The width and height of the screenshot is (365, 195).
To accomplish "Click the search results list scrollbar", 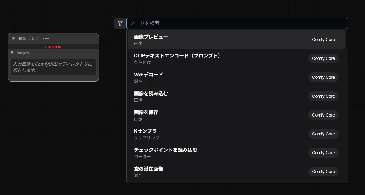I will pos(346,40).
